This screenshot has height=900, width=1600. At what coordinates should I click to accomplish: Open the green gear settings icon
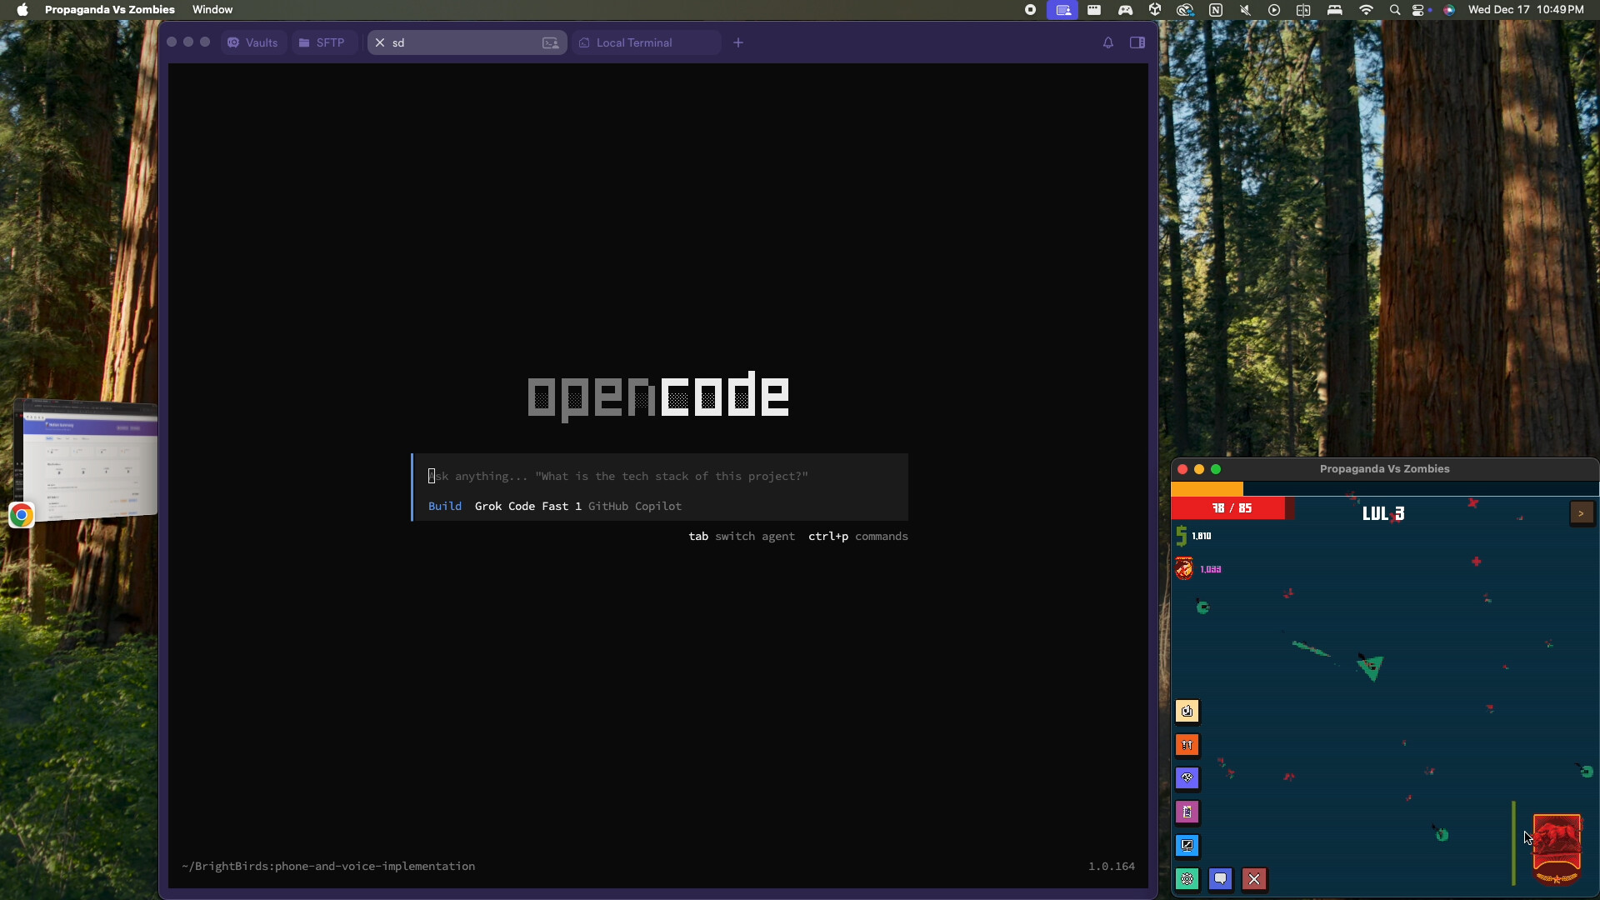1187,879
